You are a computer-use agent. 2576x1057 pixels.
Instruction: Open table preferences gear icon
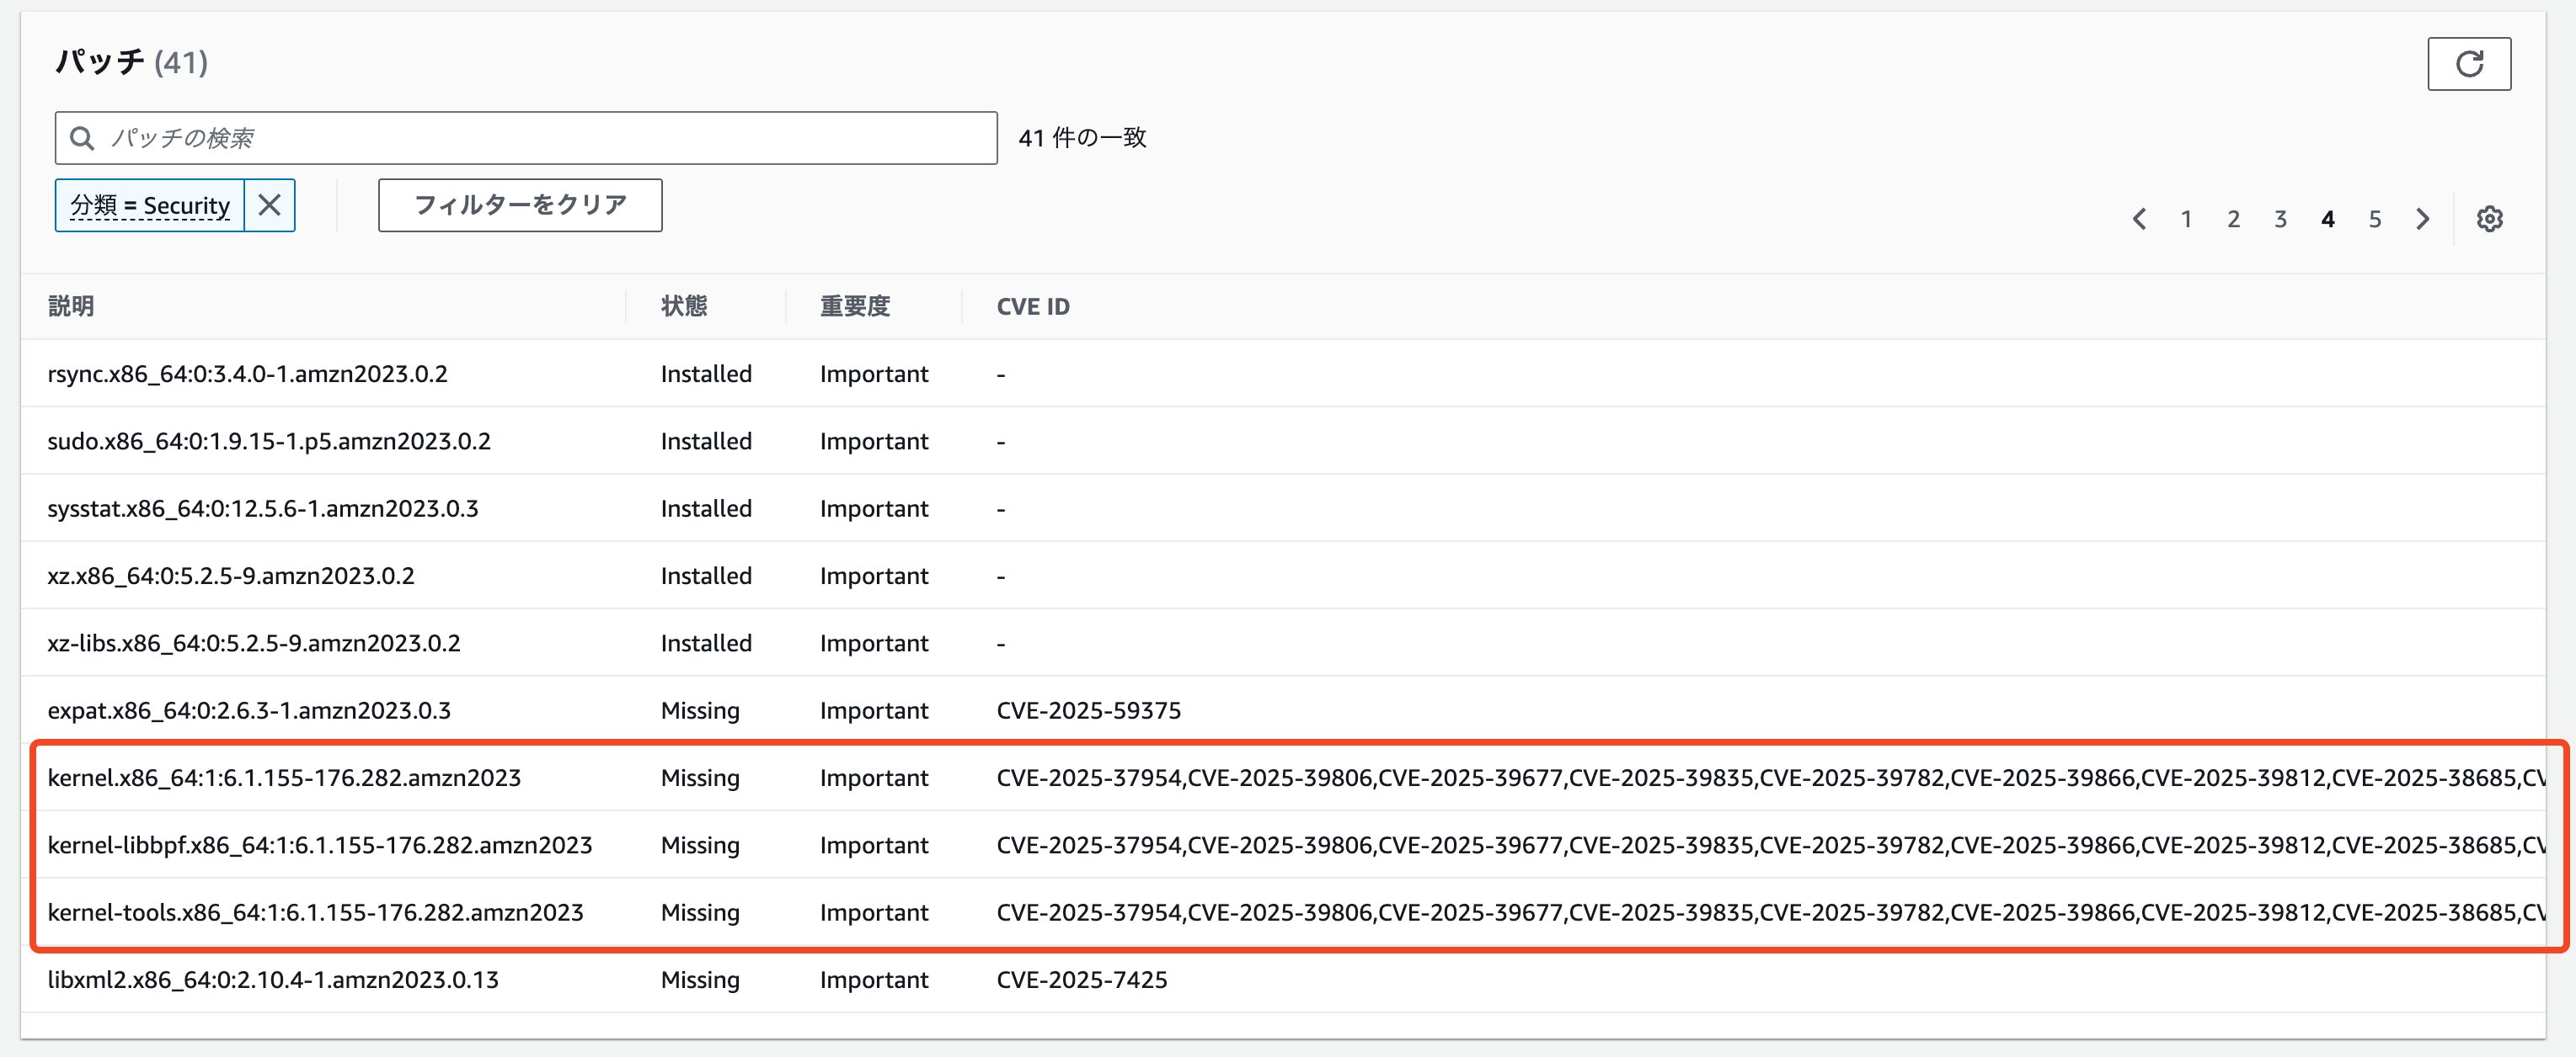(2489, 219)
